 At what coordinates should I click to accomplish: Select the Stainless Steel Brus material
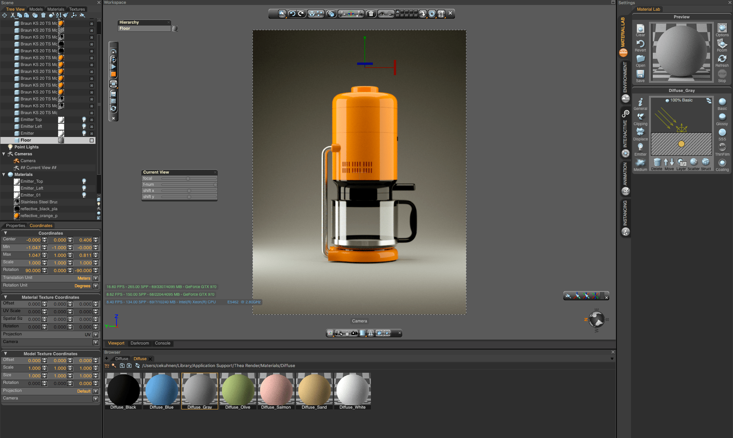[x=39, y=202]
